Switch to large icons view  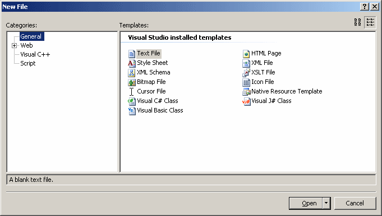pos(358,22)
